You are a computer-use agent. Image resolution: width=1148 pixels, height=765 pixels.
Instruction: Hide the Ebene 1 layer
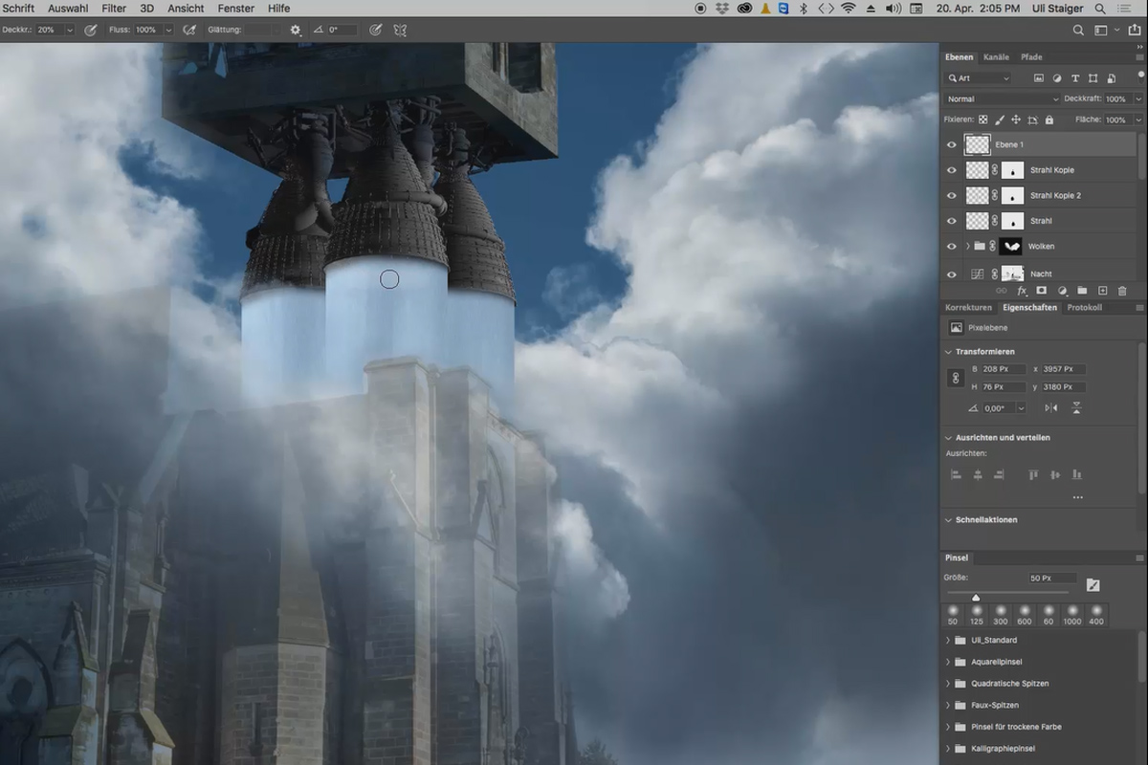tap(951, 145)
